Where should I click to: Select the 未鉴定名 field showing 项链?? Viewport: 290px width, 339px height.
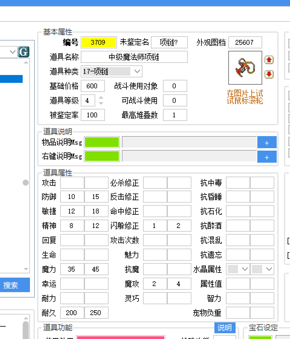[169, 42]
